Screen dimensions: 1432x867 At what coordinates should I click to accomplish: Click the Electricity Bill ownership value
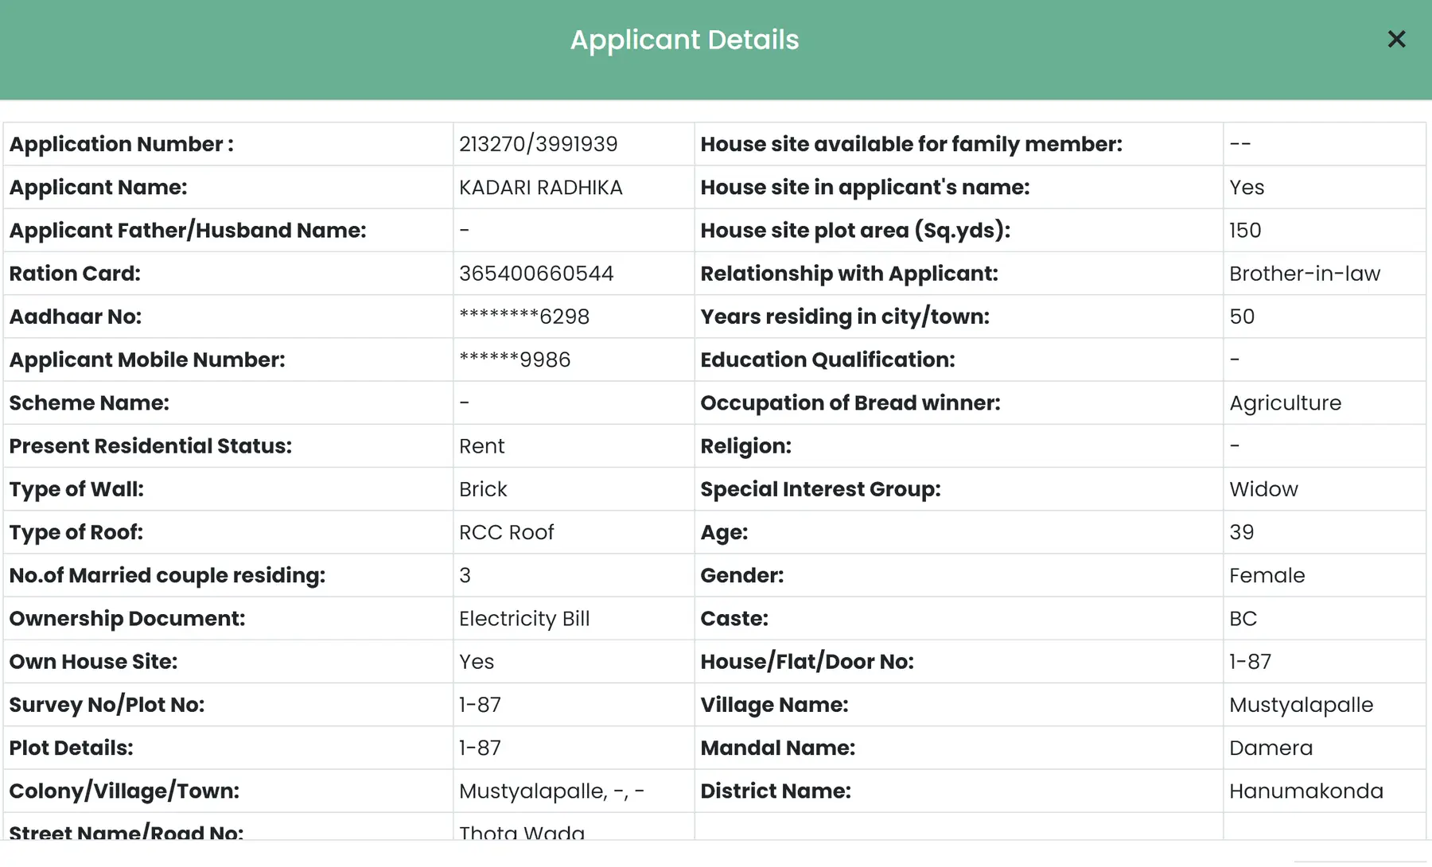(524, 619)
